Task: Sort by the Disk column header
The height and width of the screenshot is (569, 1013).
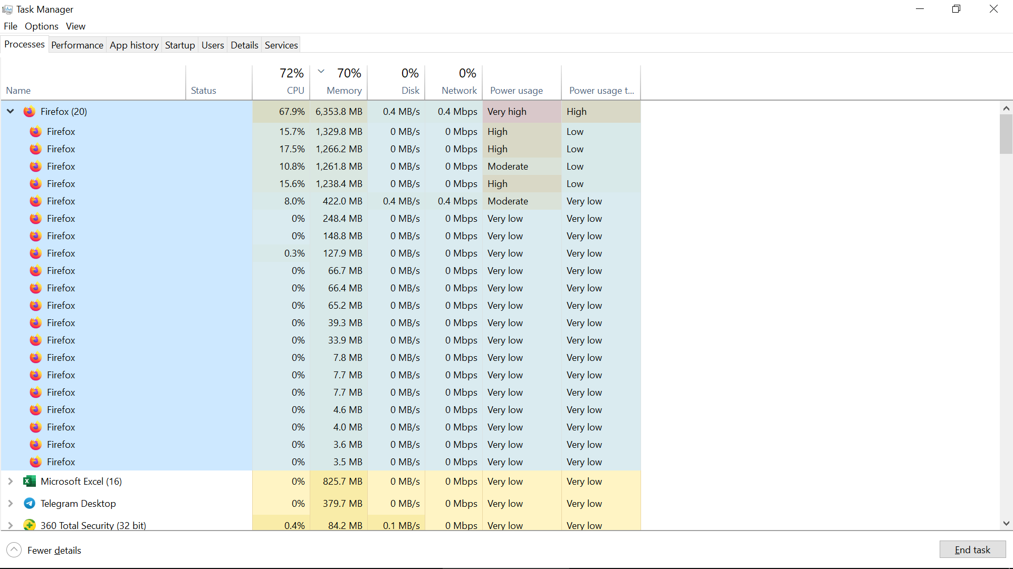Action: pos(396,82)
